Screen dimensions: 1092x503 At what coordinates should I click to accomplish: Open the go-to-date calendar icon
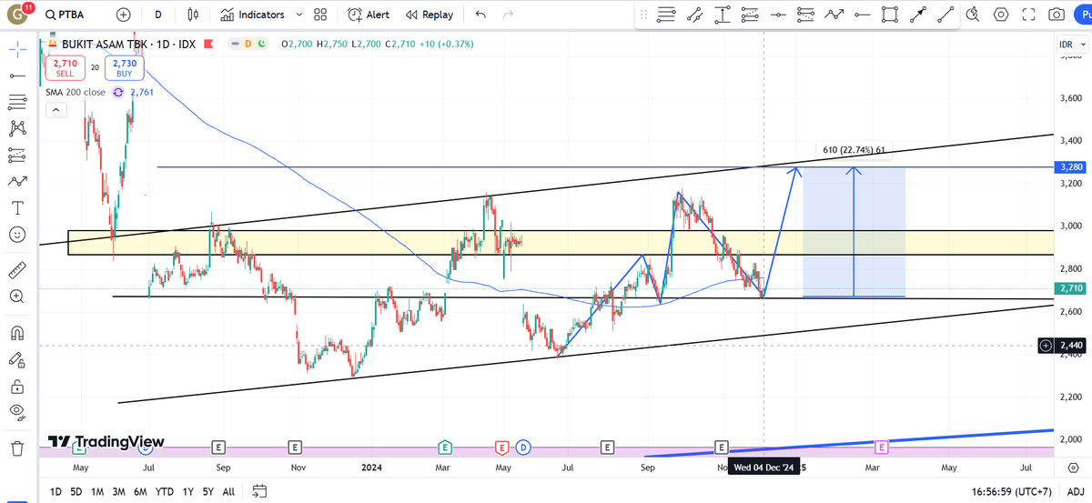260,491
